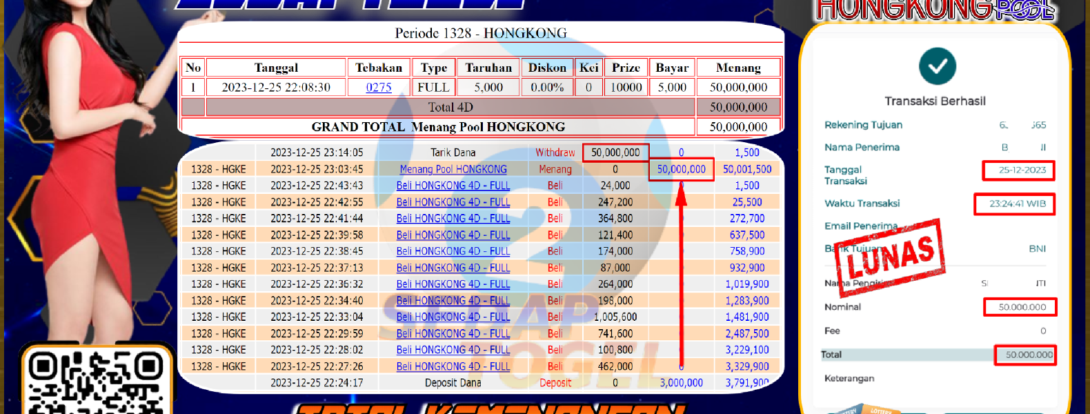This screenshot has width=1090, height=414.
Task: Click the 1,005,600 bet amount
Action: 615,317
